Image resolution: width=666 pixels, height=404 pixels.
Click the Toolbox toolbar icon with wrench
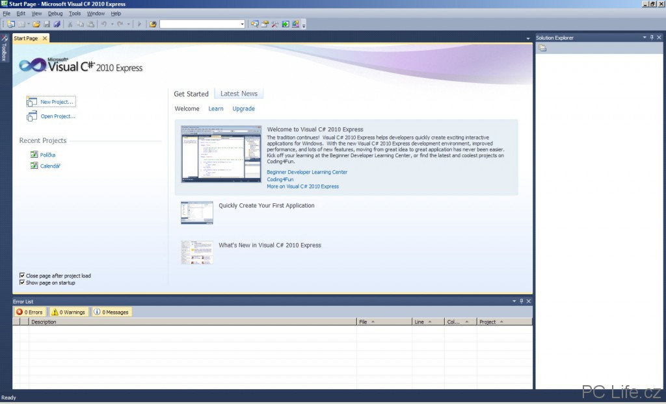pos(275,24)
